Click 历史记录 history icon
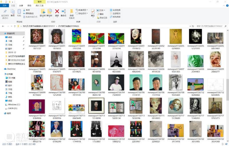The image size is (229, 146). coord(98,18)
